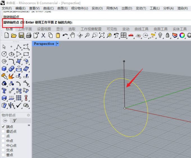Expand osnap panel double chevron
This screenshot has width=191, height=158.
pos(29,125)
